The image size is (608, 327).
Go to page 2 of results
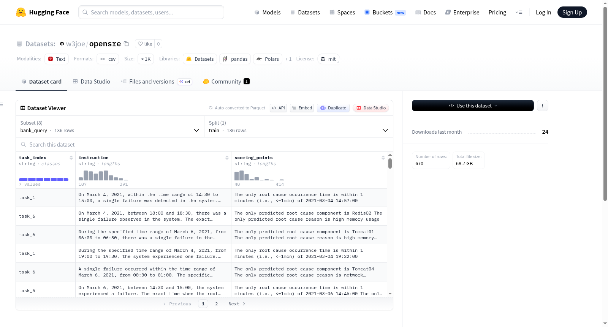pos(217,304)
